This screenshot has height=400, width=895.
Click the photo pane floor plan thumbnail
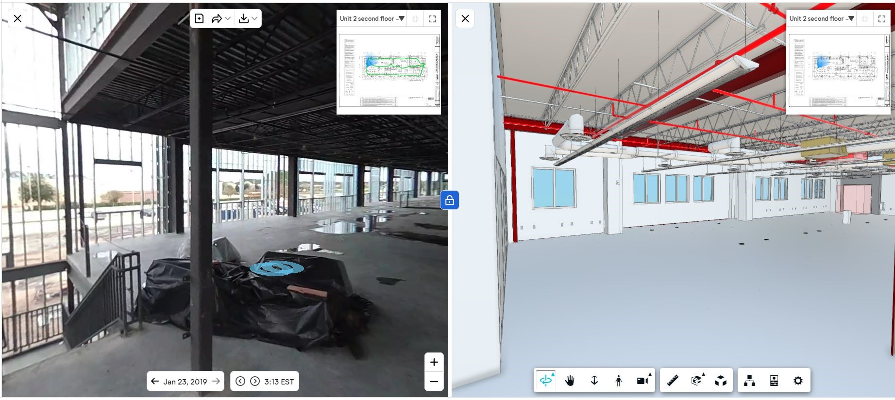pos(389,70)
